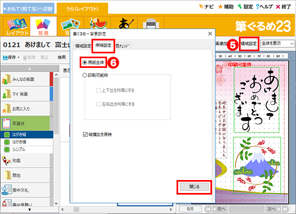Screen dimensions: 296x214
Task: Select the 印刷可能枠 radio button
Action: 84,75
